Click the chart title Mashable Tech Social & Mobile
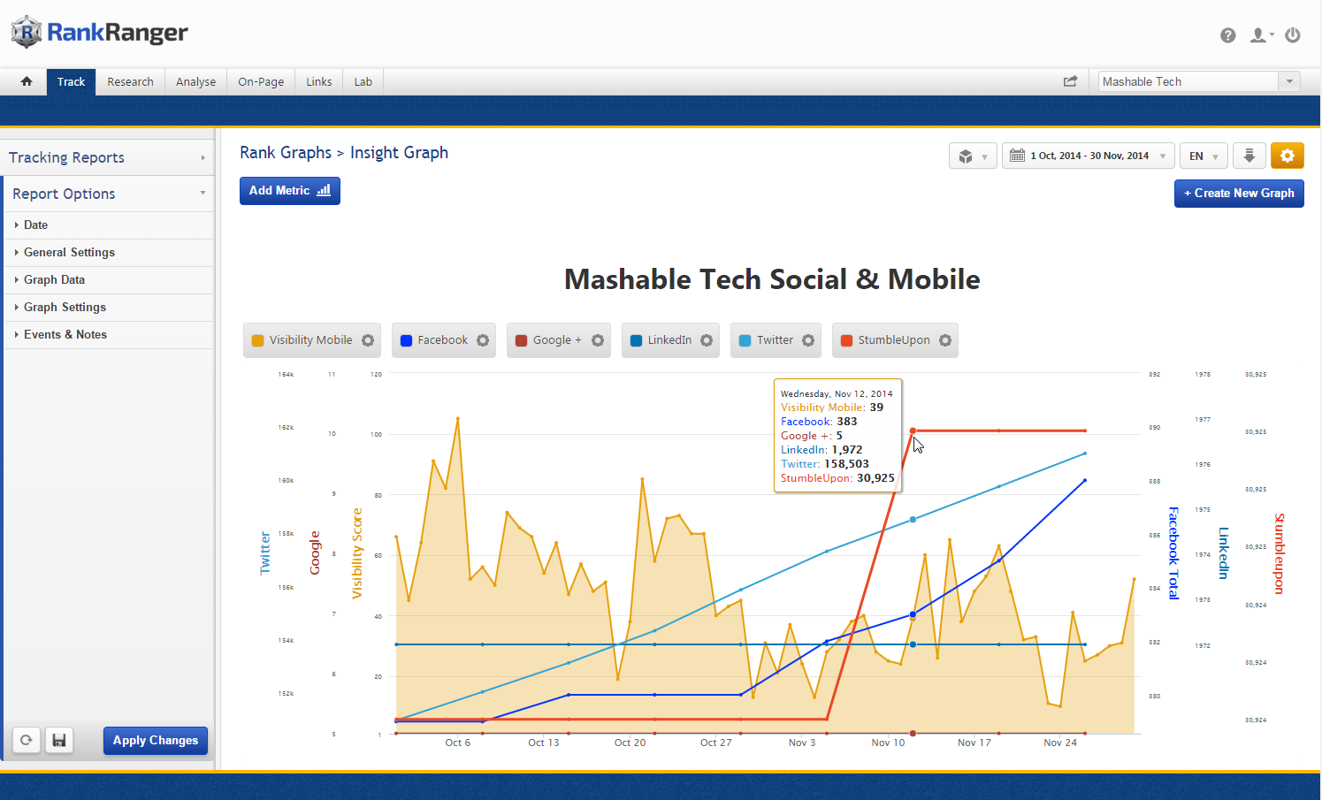Screen dimensions: 1322x800 pos(772,279)
